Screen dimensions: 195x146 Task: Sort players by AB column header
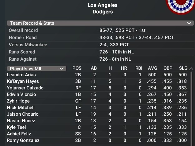click(x=94, y=68)
